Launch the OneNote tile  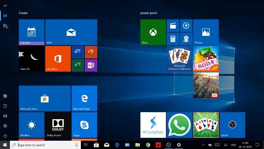(x=91, y=65)
